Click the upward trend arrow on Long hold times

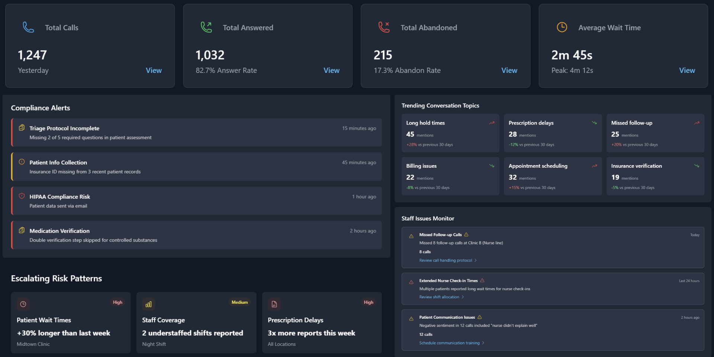tap(492, 123)
